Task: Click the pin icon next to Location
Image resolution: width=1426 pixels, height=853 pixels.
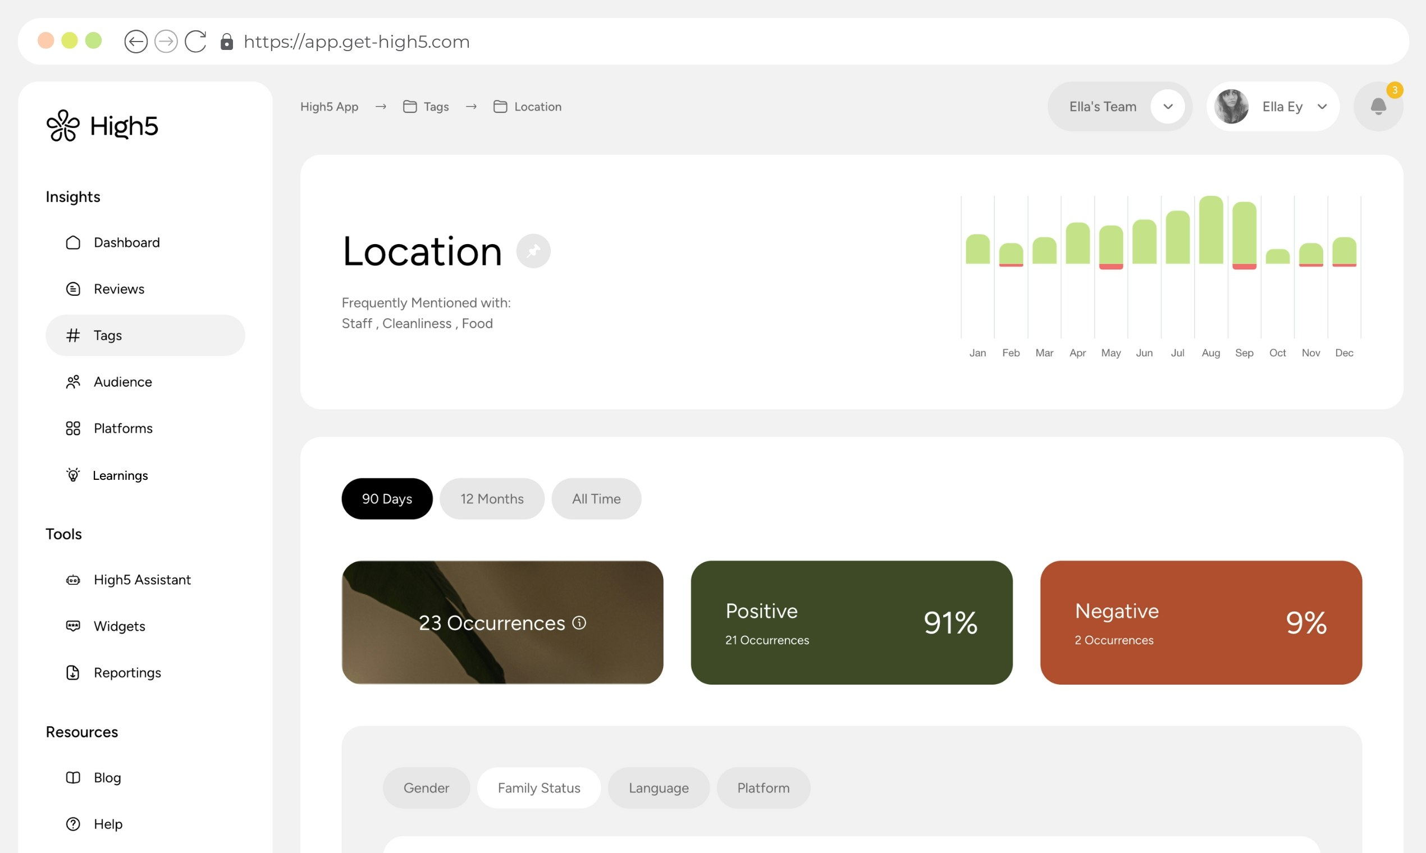Action: 533,251
